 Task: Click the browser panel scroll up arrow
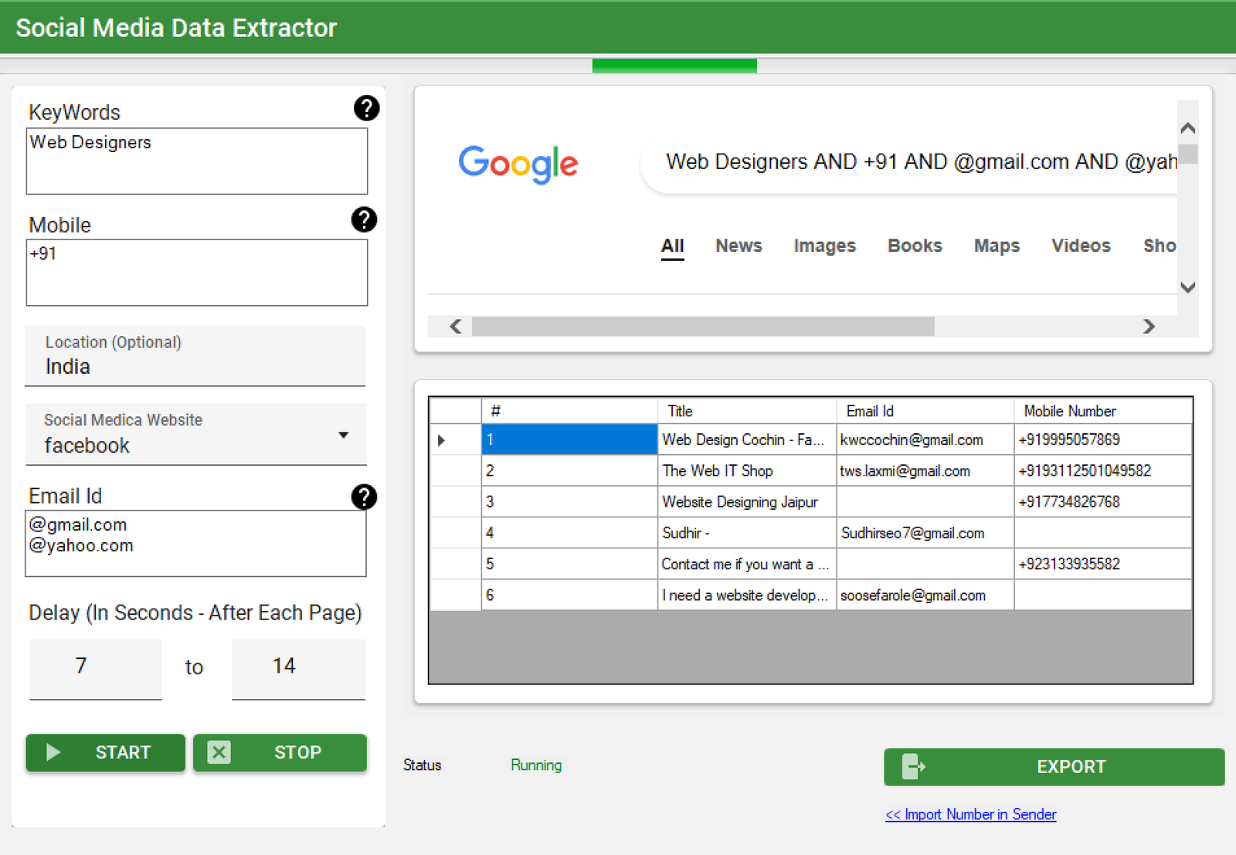point(1188,127)
